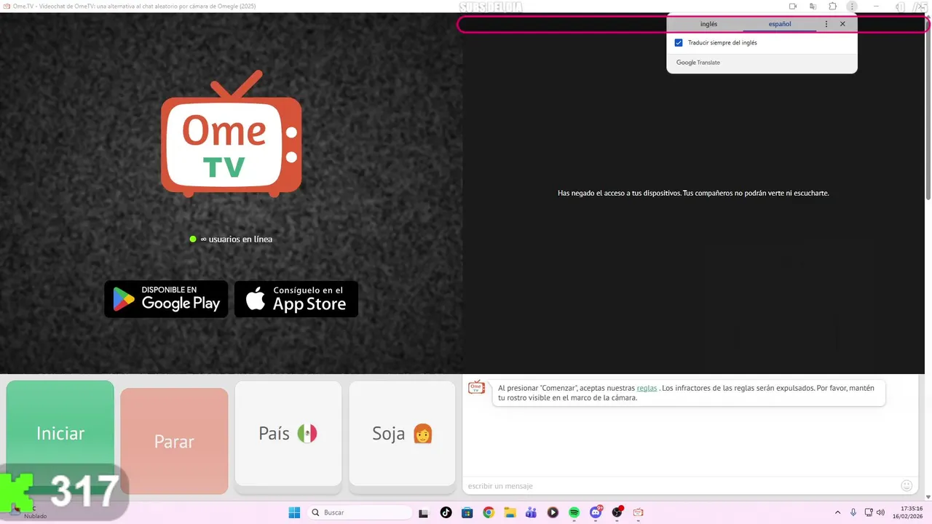Open the reglas link in the chat

coord(647,388)
